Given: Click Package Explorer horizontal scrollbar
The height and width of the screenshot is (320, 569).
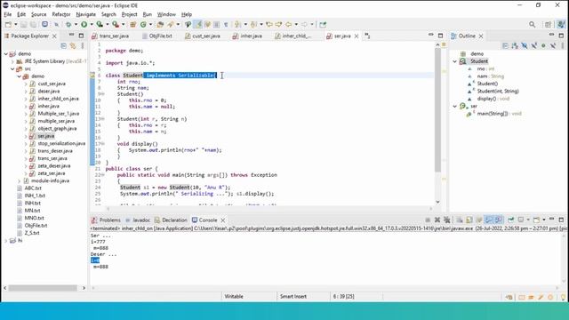Looking at the screenshot, I should [43, 288].
